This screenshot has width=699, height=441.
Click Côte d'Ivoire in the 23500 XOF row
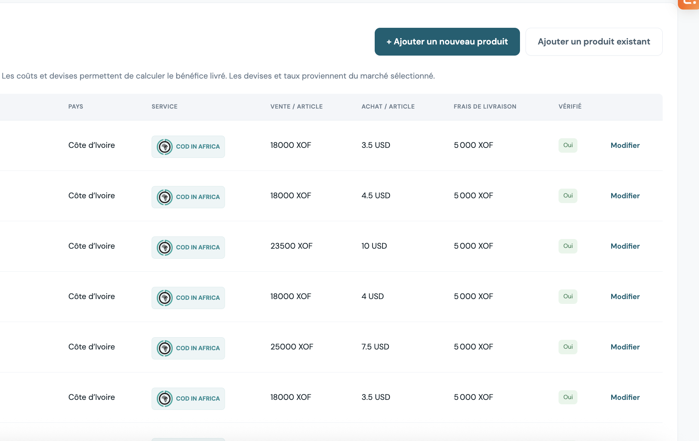(x=92, y=246)
